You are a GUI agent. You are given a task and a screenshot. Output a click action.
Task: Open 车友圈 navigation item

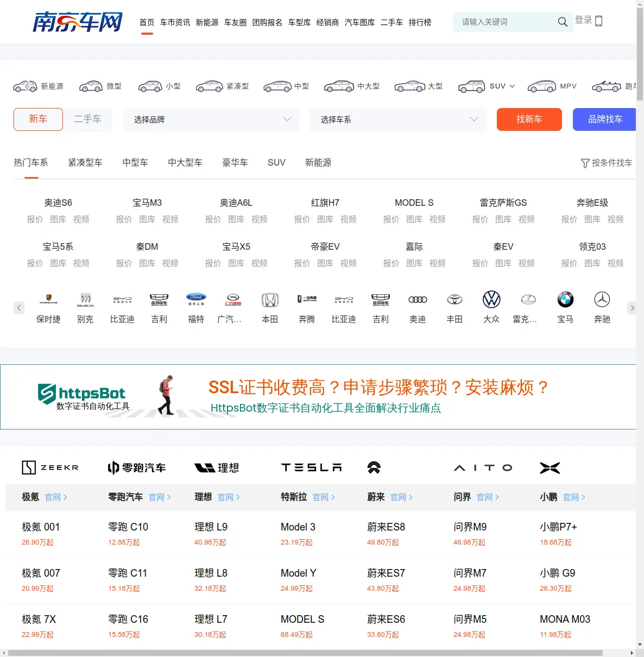point(235,22)
